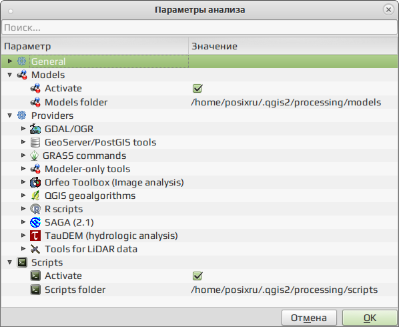
Task: Click the Orfeo Toolbox icon
Action: pos(35,182)
